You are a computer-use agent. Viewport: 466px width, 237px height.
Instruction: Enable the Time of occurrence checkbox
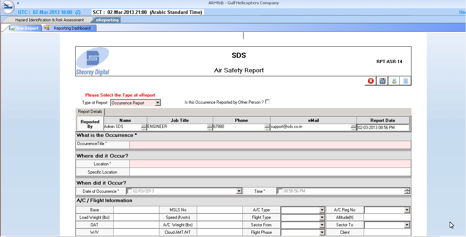coord(280,191)
